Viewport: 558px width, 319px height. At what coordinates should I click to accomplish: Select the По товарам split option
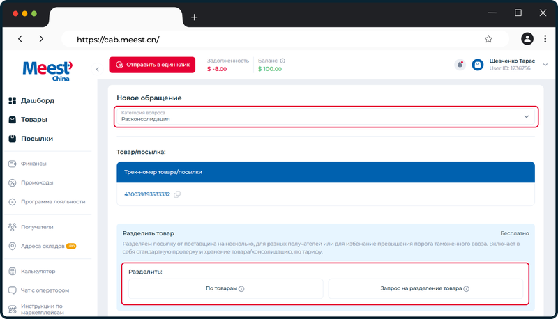coord(225,288)
